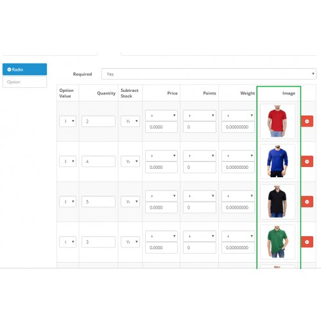This screenshot has height=321, width=321.
Task: Remove the black polo option row
Action: point(307,202)
